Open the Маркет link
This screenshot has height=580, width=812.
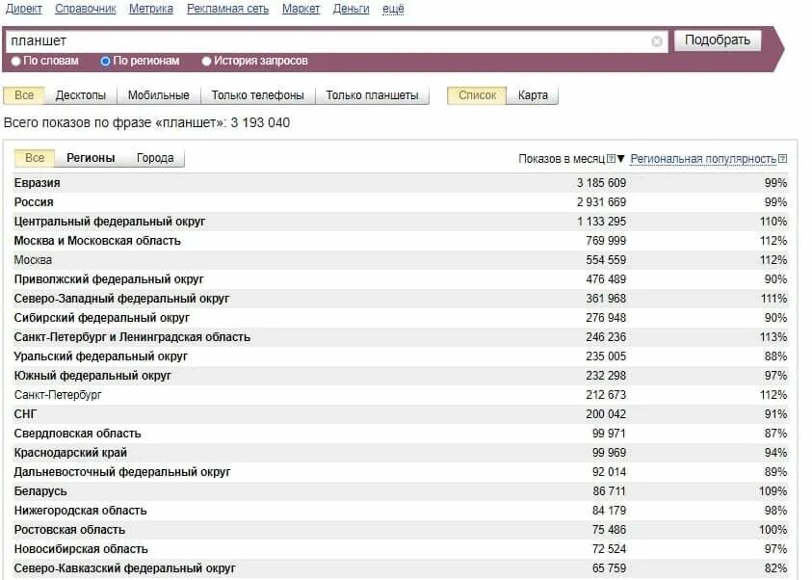point(301,9)
